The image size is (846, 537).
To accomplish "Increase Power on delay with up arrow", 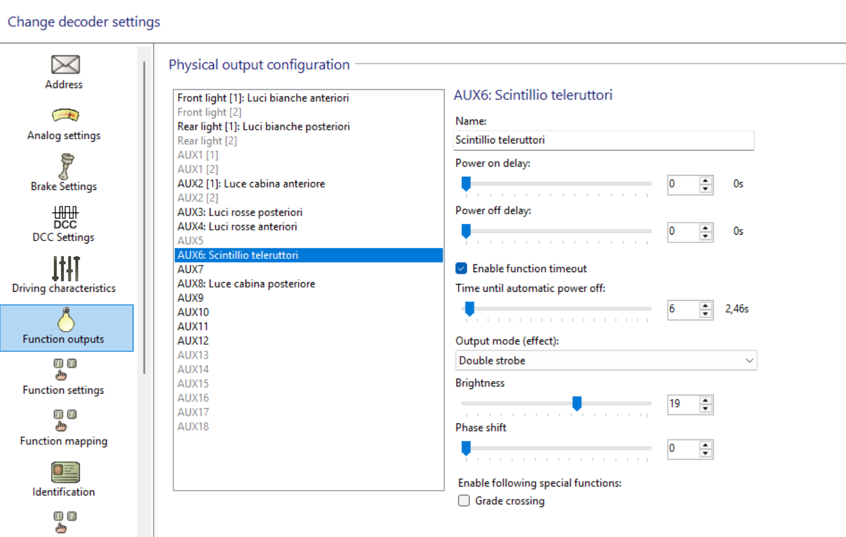I will point(705,180).
